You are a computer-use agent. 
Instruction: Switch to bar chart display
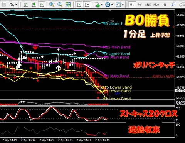(25, 5)
